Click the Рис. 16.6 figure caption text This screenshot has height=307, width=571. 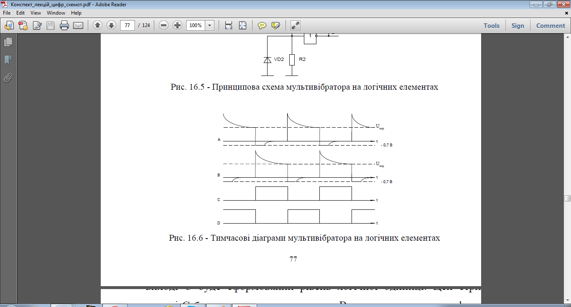(304, 238)
